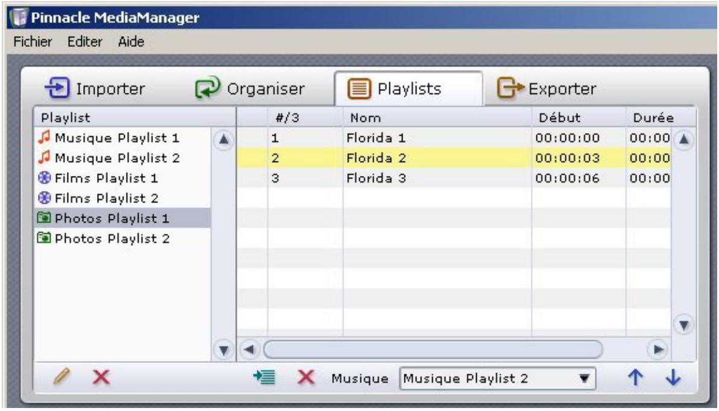Click the horizontal scrollbar thumb
This screenshot has height=411, width=719.
click(433, 350)
